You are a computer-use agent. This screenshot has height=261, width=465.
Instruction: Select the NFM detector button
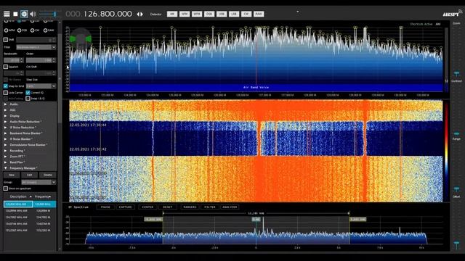(185, 14)
